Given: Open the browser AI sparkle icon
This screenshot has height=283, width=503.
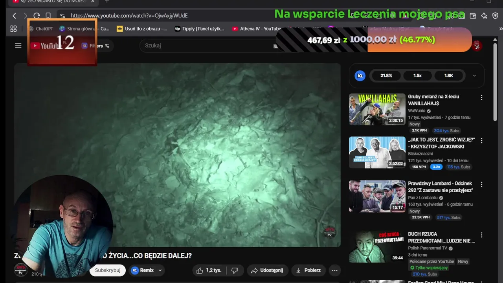Looking at the screenshot, I should point(484,16).
